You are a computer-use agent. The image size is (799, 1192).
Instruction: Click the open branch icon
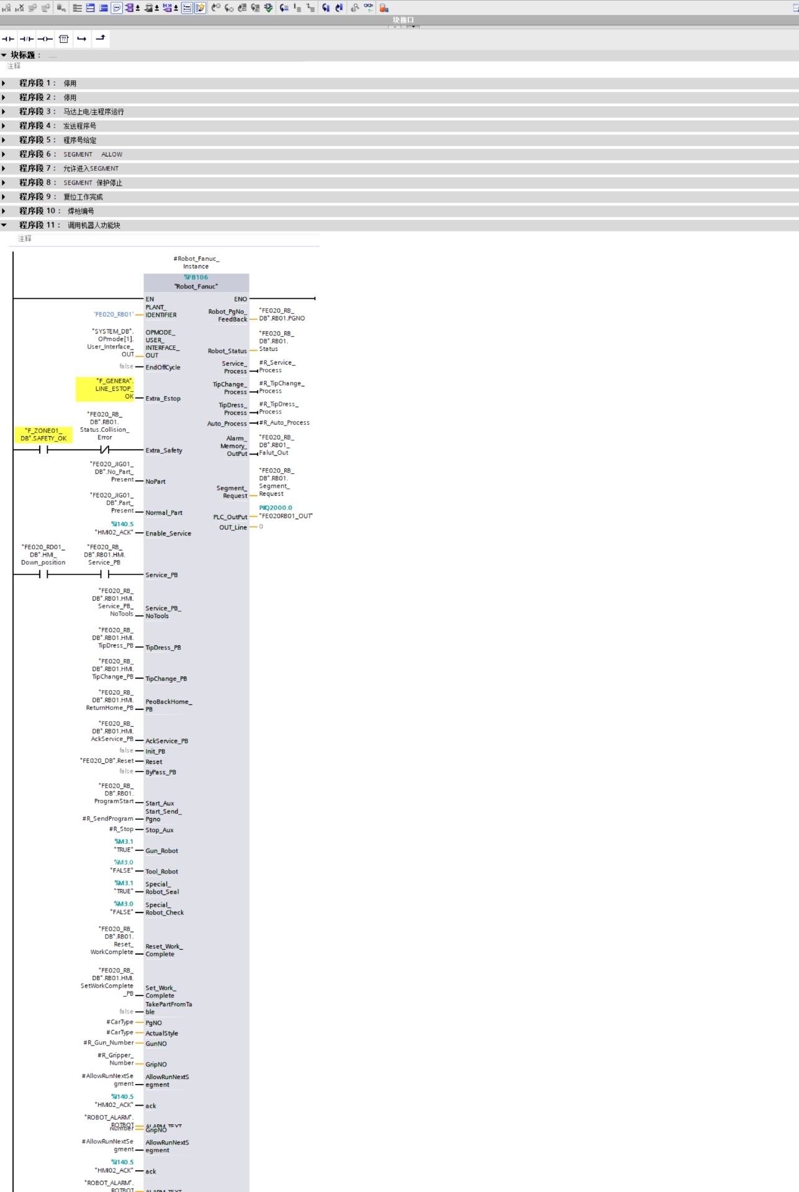click(x=81, y=39)
